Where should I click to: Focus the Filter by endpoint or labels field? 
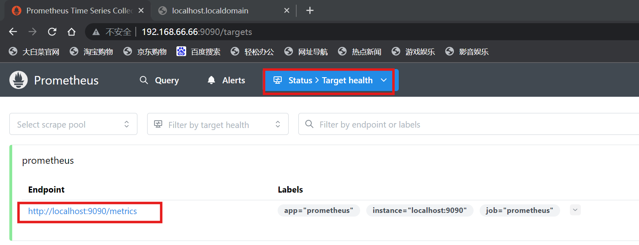click(x=469, y=124)
